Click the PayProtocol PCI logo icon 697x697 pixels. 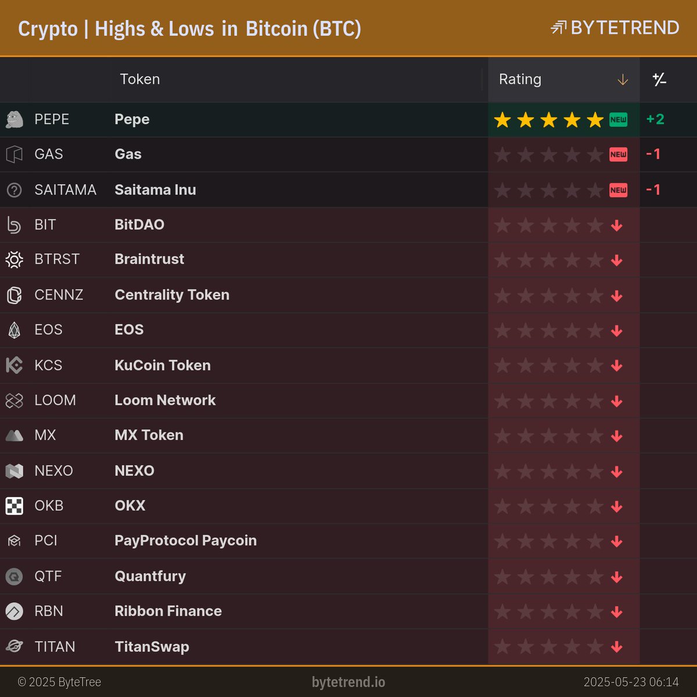(x=15, y=541)
